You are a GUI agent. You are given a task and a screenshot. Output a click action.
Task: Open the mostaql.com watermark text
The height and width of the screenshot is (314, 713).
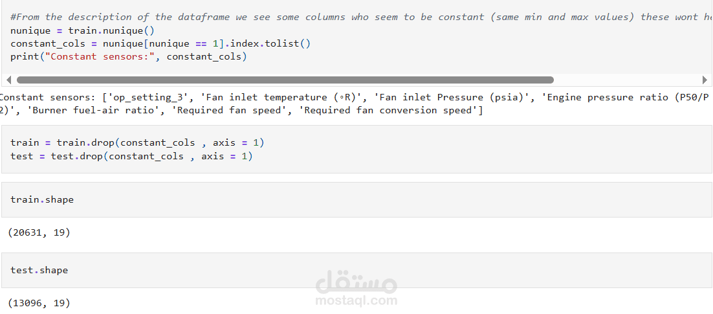tap(356, 301)
